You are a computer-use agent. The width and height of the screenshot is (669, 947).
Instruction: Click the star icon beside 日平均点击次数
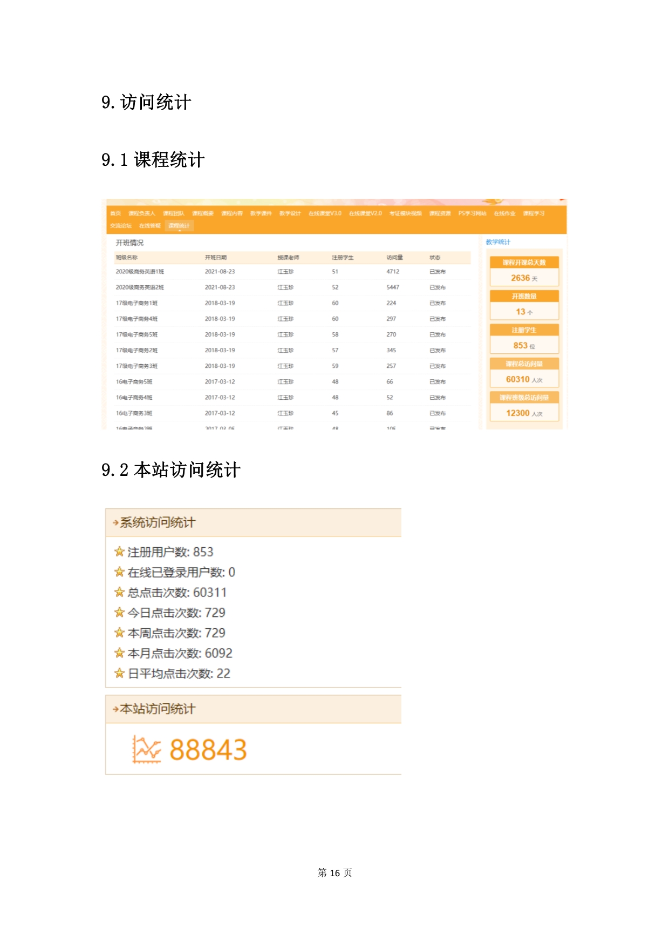coord(120,673)
